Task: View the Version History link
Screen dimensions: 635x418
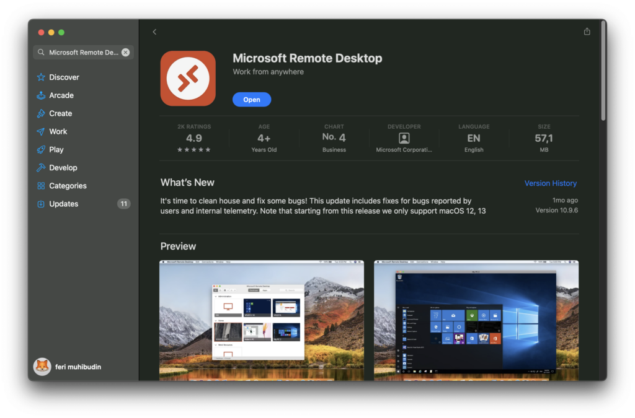Action: [x=551, y=183]
